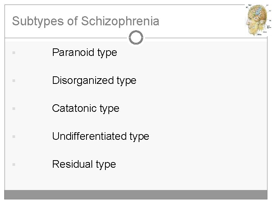Click the bullet marker next to Residual type
Screen dimensions: 272x204
(14, 165)
